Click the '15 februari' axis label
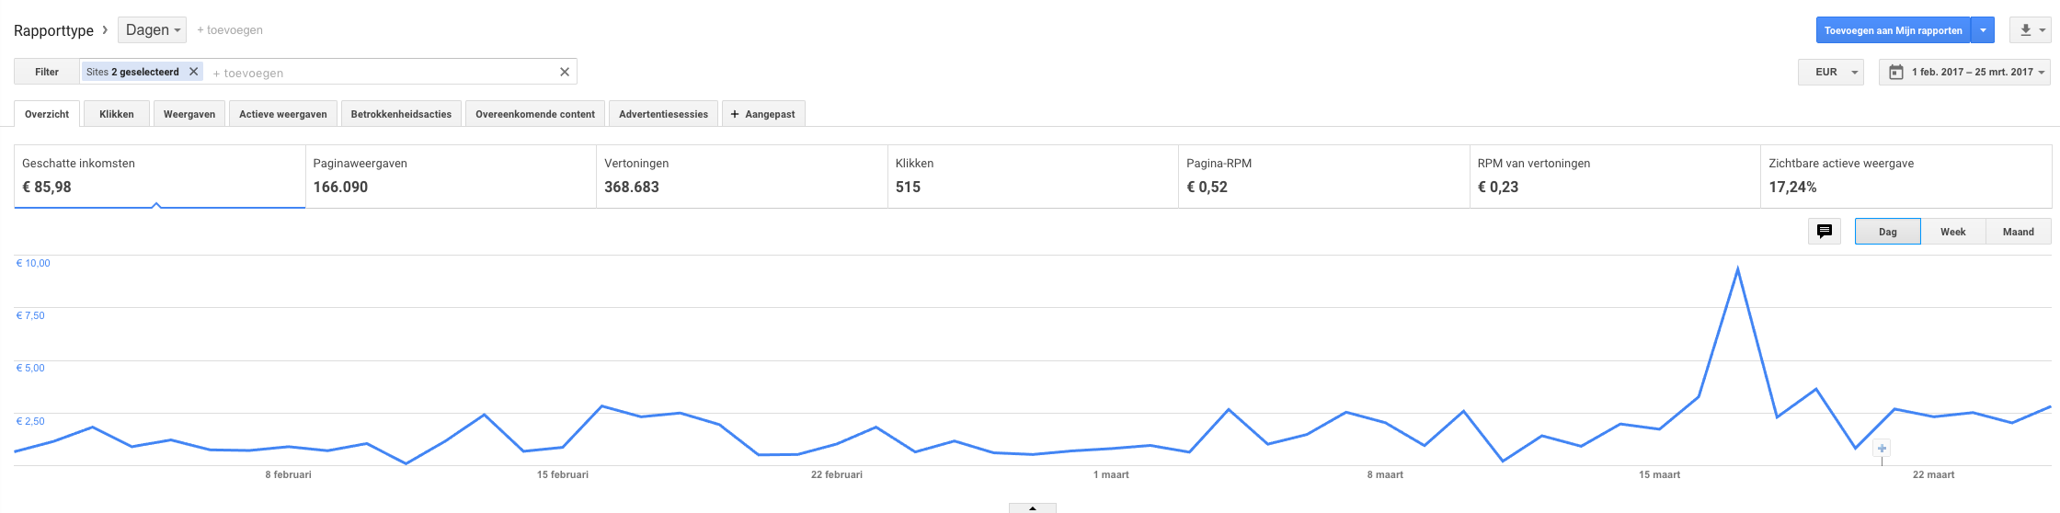The height and width of the screenshot is (513, 2060). (563, 474)
